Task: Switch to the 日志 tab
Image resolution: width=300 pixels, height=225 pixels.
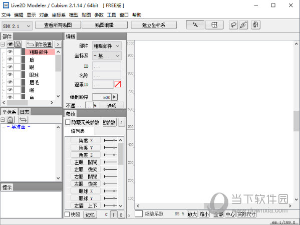Action: 25,112
